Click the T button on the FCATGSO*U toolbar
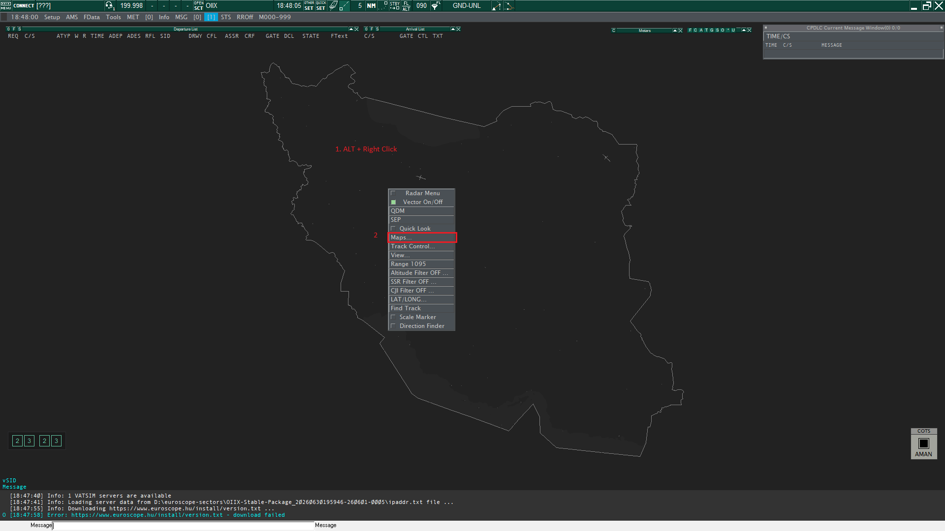945x531 pixels. pos(706,30)
